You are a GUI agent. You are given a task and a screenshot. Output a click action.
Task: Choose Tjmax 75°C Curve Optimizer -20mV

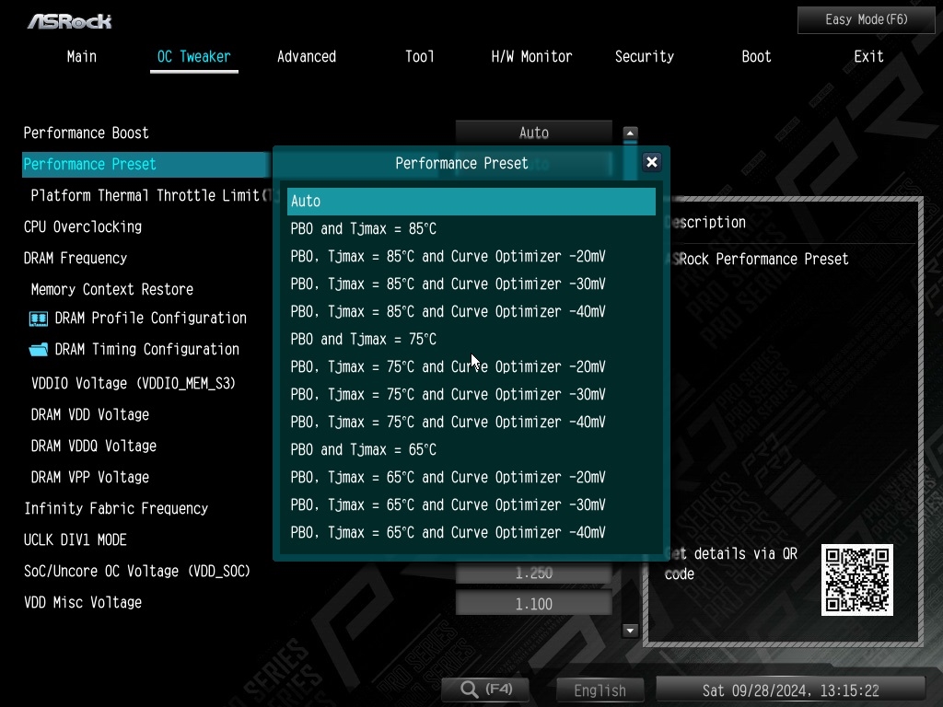coord(471,367)
